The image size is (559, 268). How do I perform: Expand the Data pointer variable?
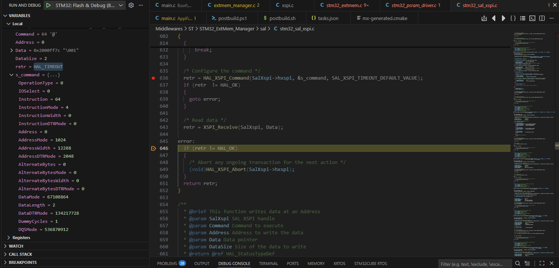coord(11,50)
